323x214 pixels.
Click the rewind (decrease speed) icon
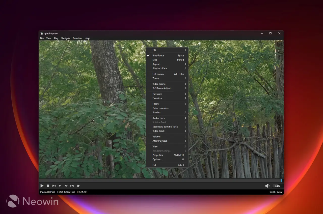coord(60,186)
